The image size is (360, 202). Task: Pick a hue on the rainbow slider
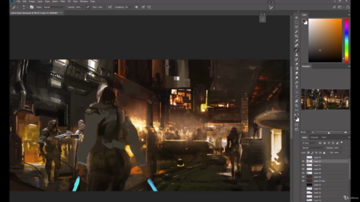[x=346, y=40]
